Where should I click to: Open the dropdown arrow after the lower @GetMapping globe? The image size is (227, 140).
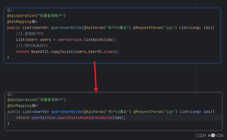pos(37,106)
